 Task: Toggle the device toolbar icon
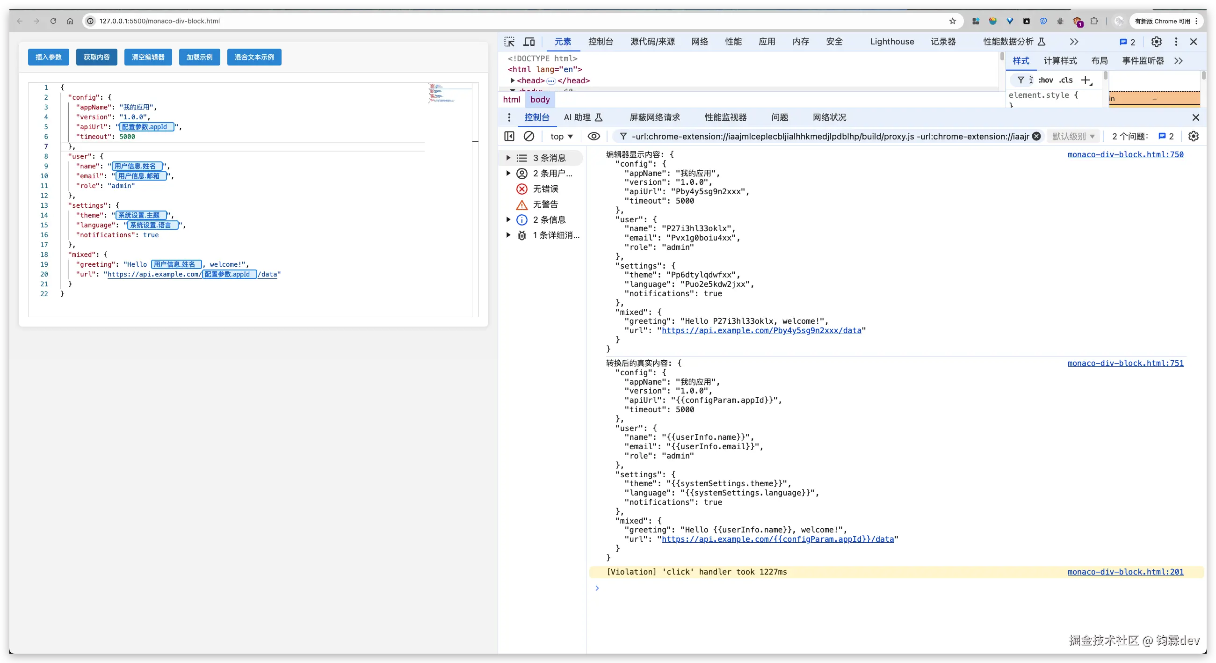click(x=529, y=42)
